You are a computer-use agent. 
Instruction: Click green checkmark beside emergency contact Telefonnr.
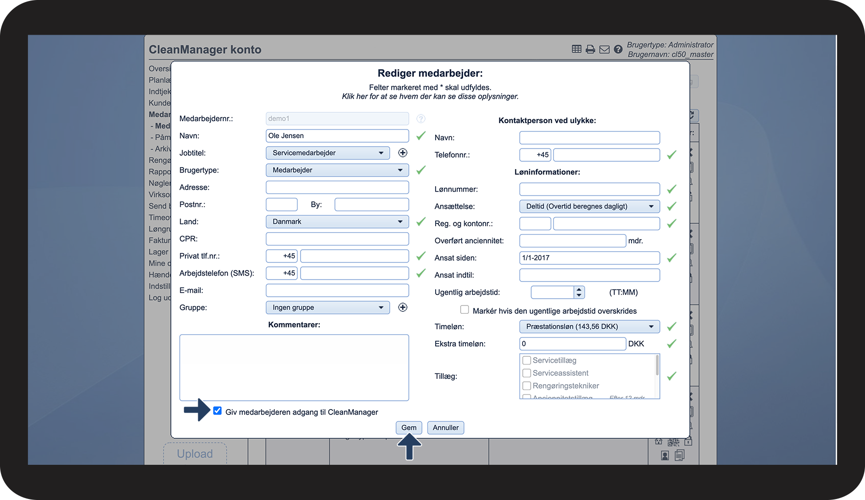[x=672, y=155]
